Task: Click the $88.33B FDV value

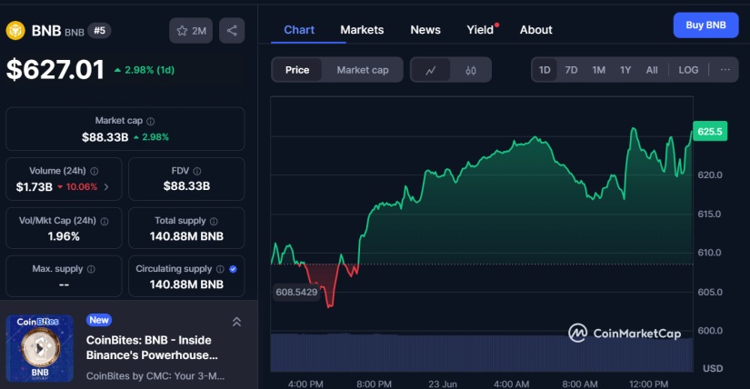Action: [x=186, y=186]
